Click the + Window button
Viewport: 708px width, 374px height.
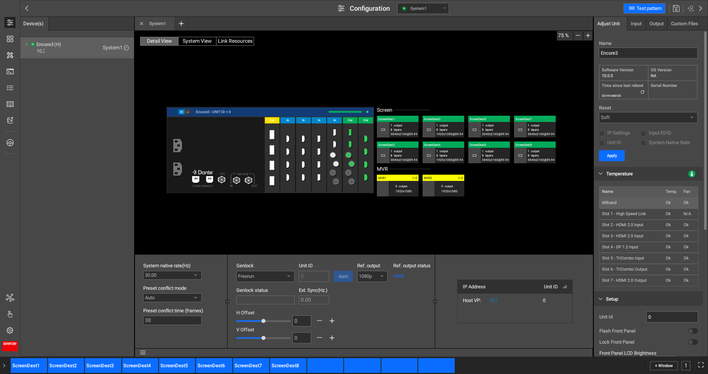click(664, 366)
